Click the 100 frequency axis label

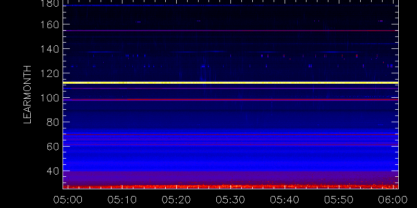click(x=50, y=98)
